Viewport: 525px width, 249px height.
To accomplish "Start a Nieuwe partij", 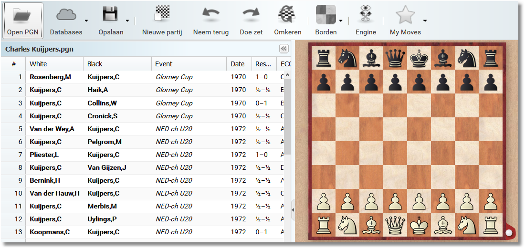I will 162,14.
